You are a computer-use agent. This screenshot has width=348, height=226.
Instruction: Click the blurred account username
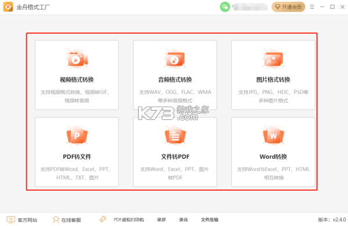point(250,7)
